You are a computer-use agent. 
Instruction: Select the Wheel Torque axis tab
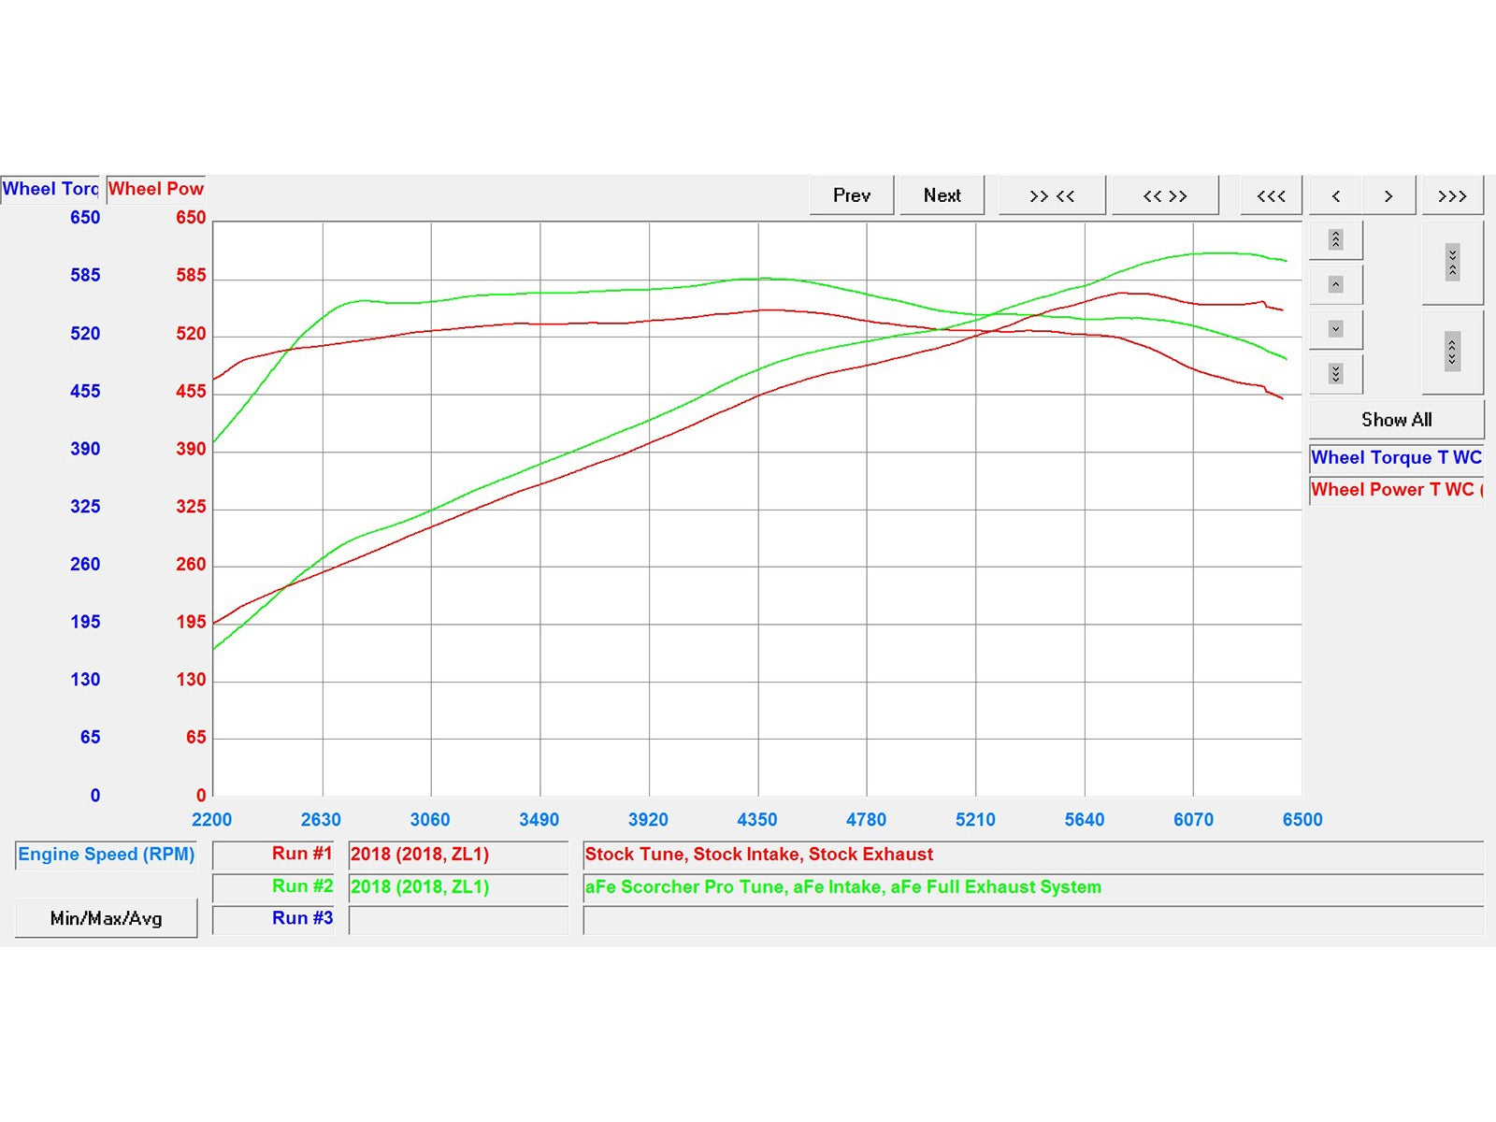tap(50, 189)
